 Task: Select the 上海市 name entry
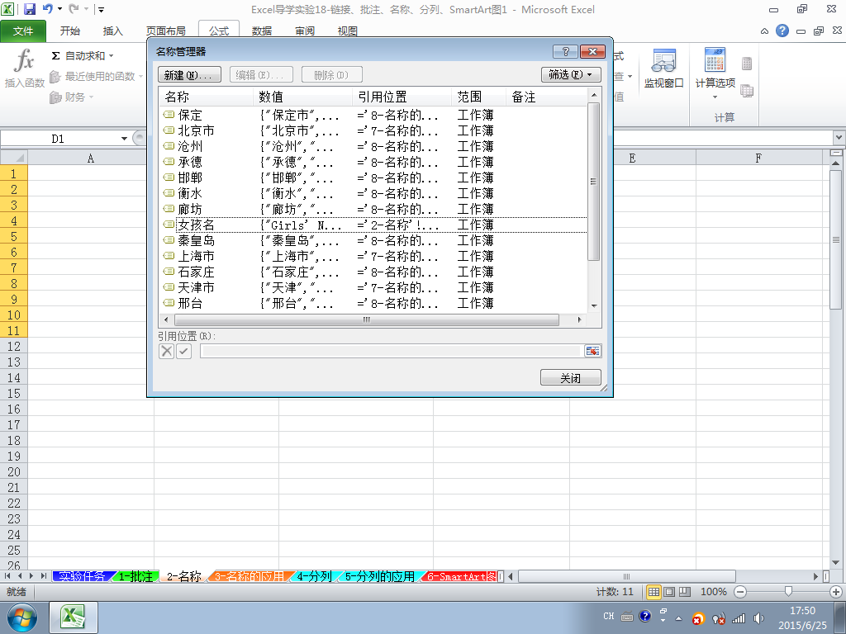click(373, 256)
